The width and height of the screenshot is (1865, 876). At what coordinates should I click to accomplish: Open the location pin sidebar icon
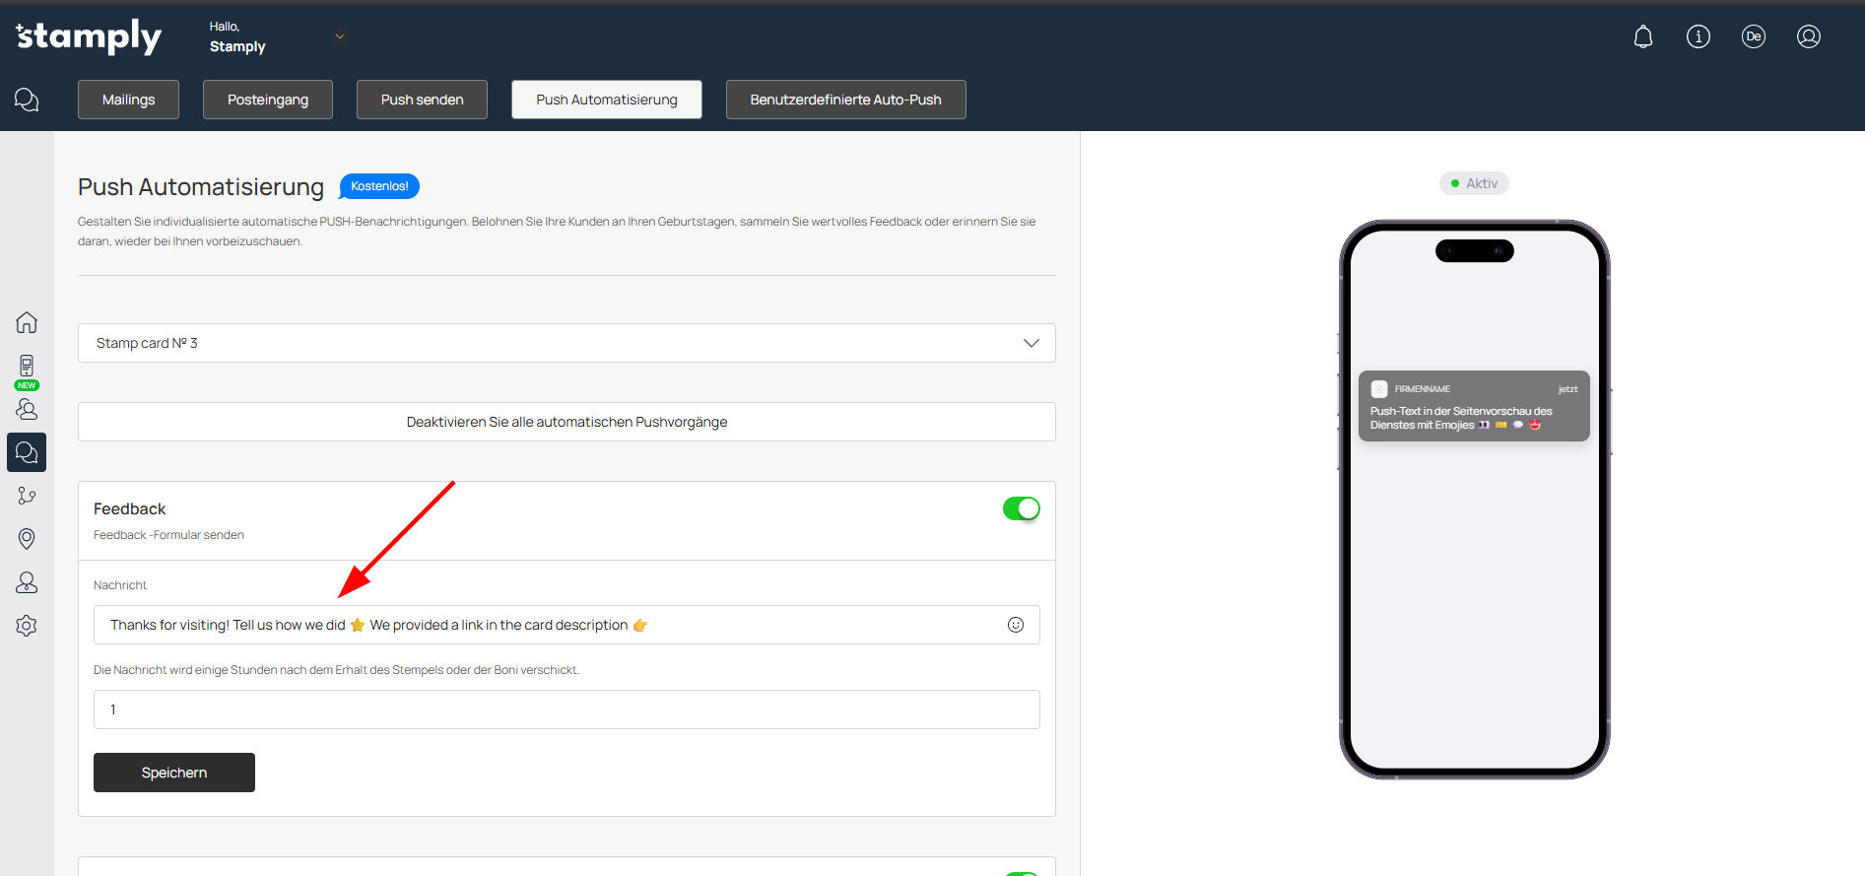coord(27,538)
